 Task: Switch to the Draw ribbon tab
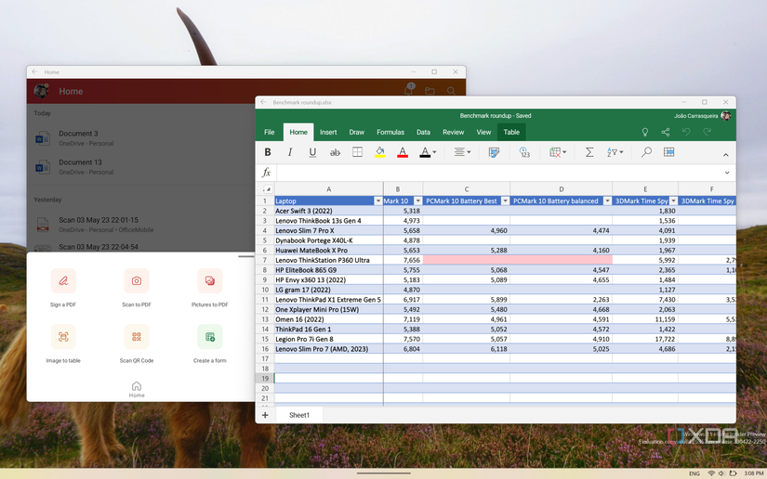[357, 133]
